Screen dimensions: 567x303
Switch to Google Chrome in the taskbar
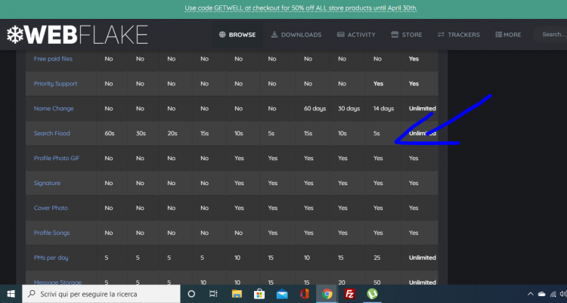[327, 293]
